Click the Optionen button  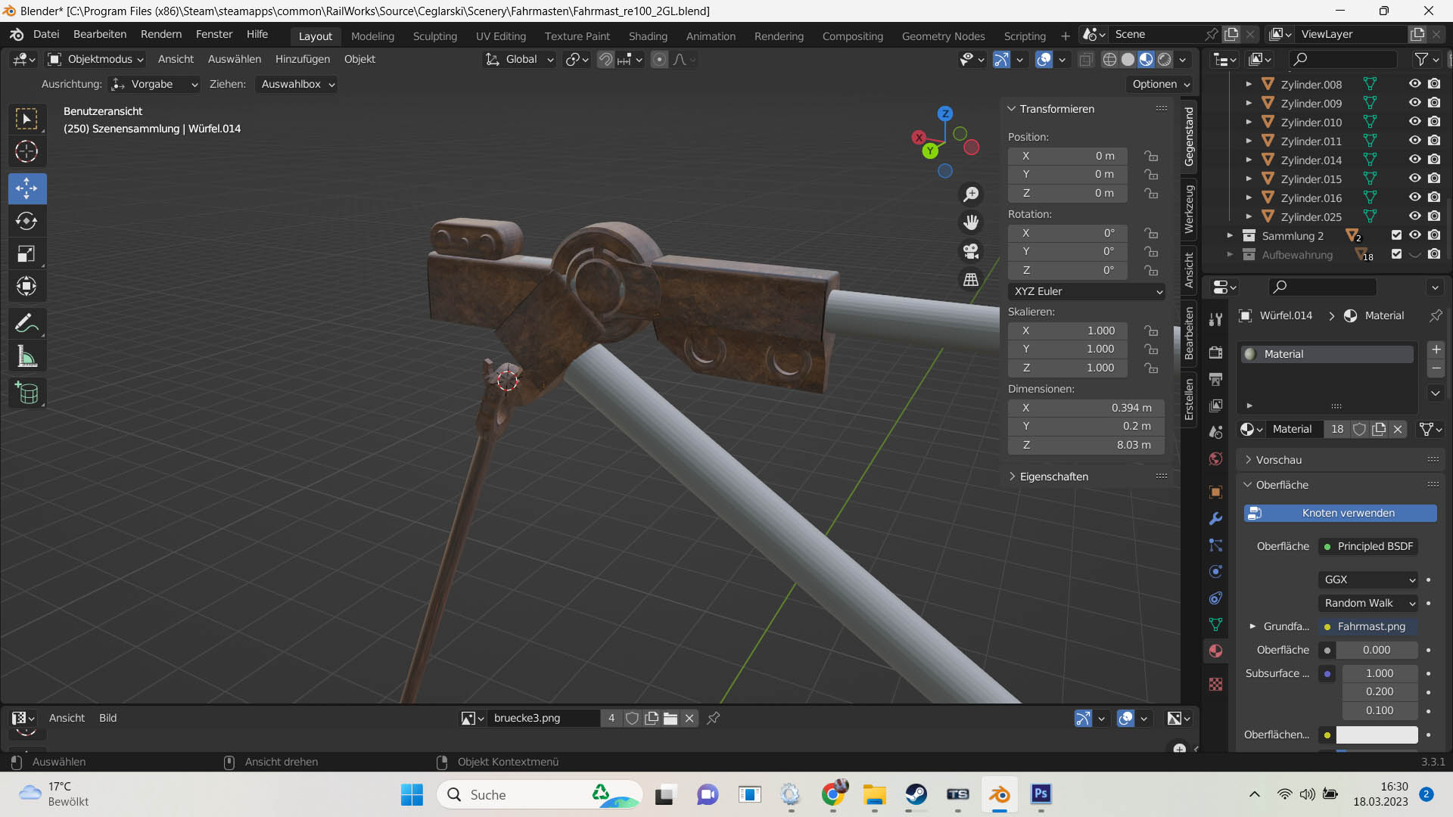(1160, 84)
